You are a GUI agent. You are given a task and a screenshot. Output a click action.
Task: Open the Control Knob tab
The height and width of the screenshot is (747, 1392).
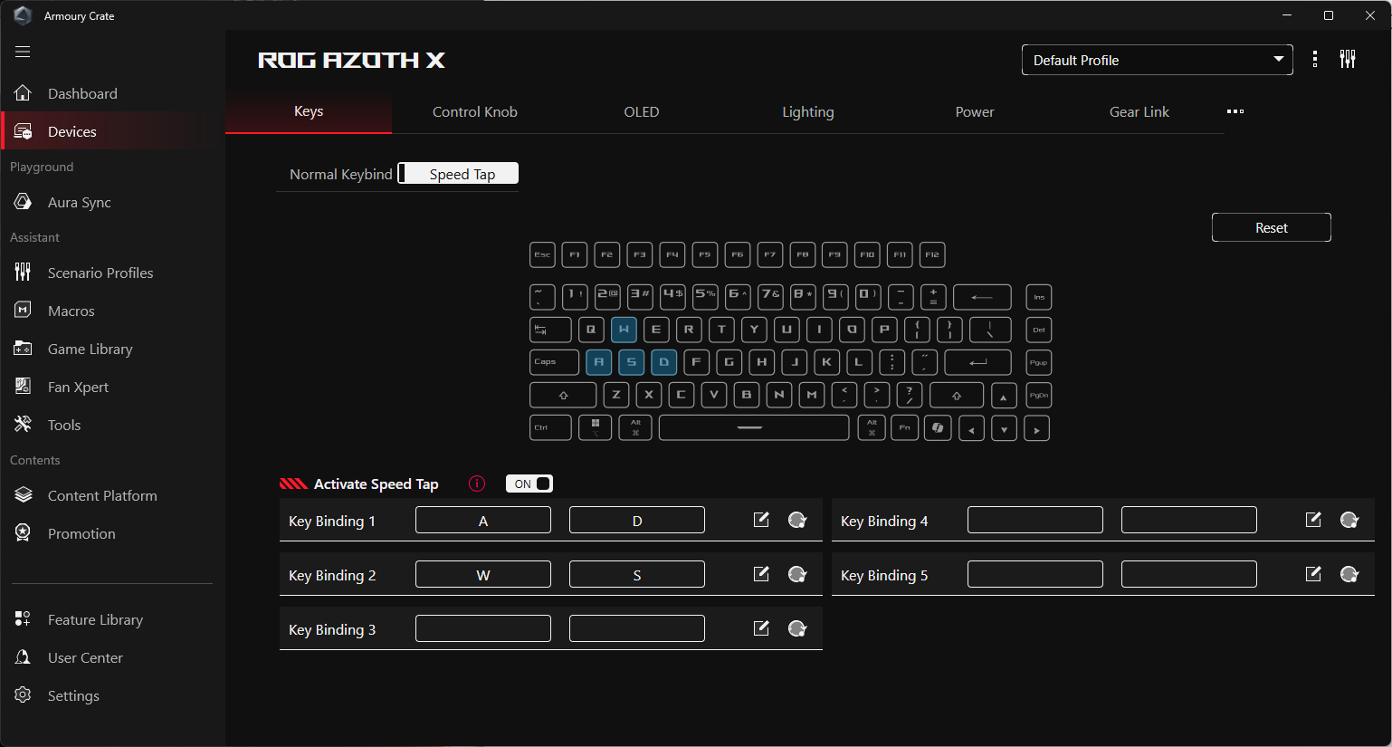tap(474, 111)
